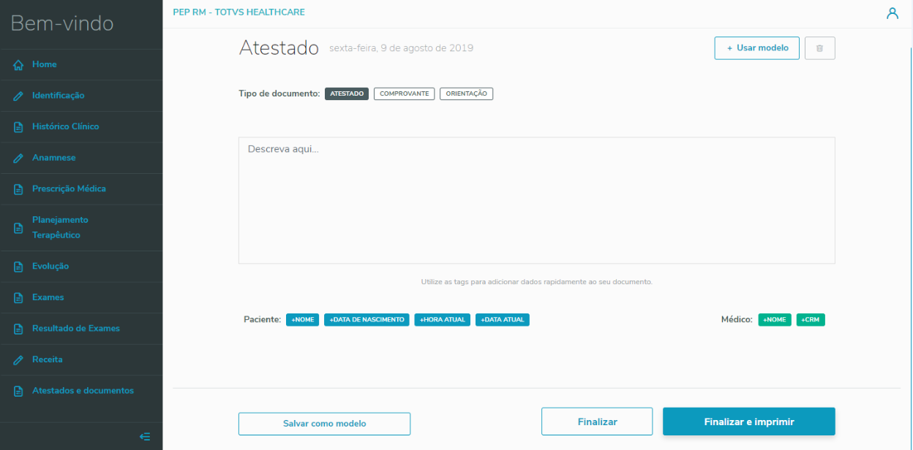The image size is (913, 450).
Task: Click the date sexta-feira, 9 de agosto de 2019
Action: tap(401, 48)
